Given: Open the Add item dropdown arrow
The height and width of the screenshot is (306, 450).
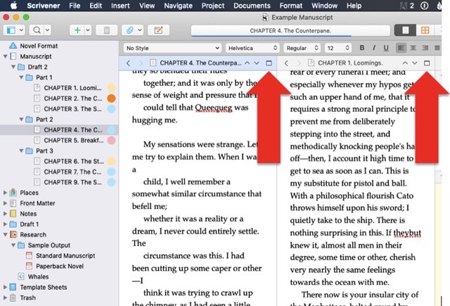Looking at the screenshot, I should pyautogui.click(x=88, y=30).
